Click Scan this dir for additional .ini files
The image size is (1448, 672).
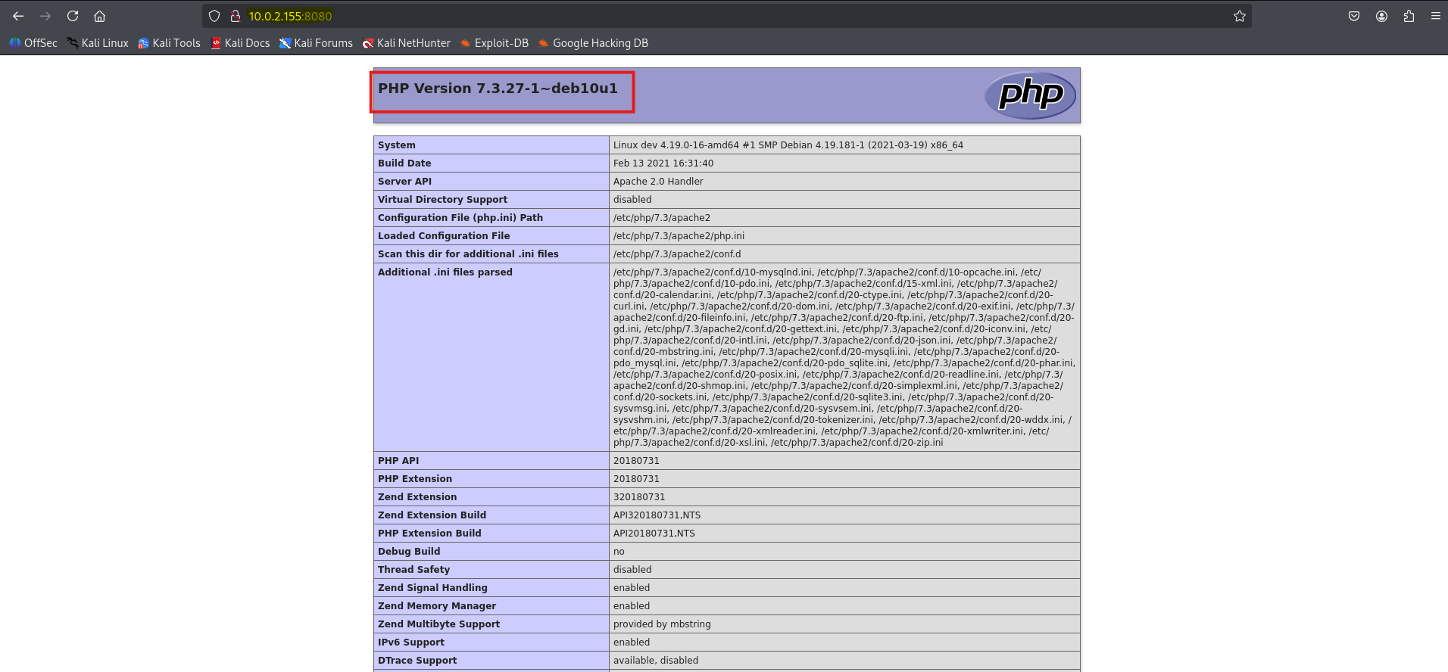pos(468,254)
